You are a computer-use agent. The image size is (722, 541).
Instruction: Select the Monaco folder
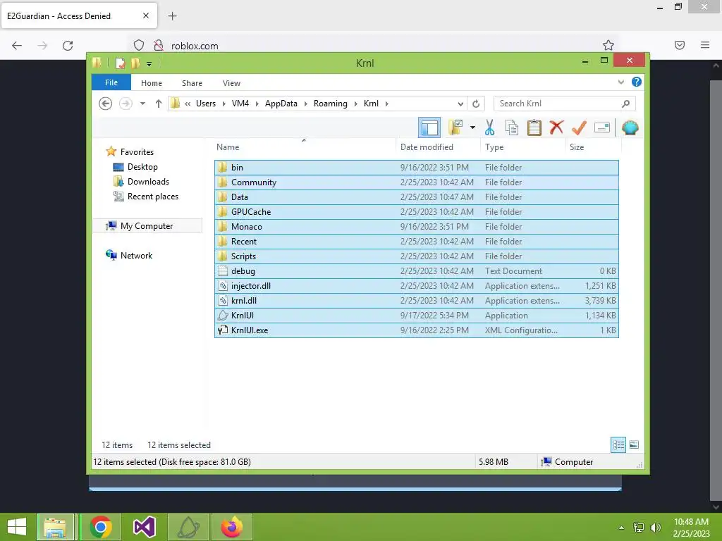click(416, 226)
